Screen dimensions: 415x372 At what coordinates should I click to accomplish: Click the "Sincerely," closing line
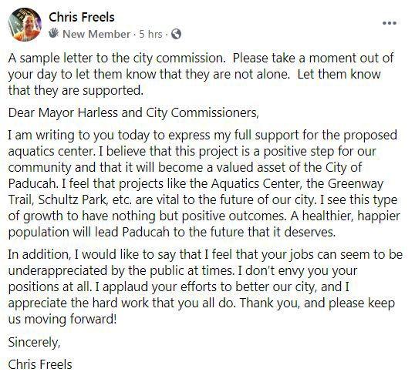click(34, 343)
